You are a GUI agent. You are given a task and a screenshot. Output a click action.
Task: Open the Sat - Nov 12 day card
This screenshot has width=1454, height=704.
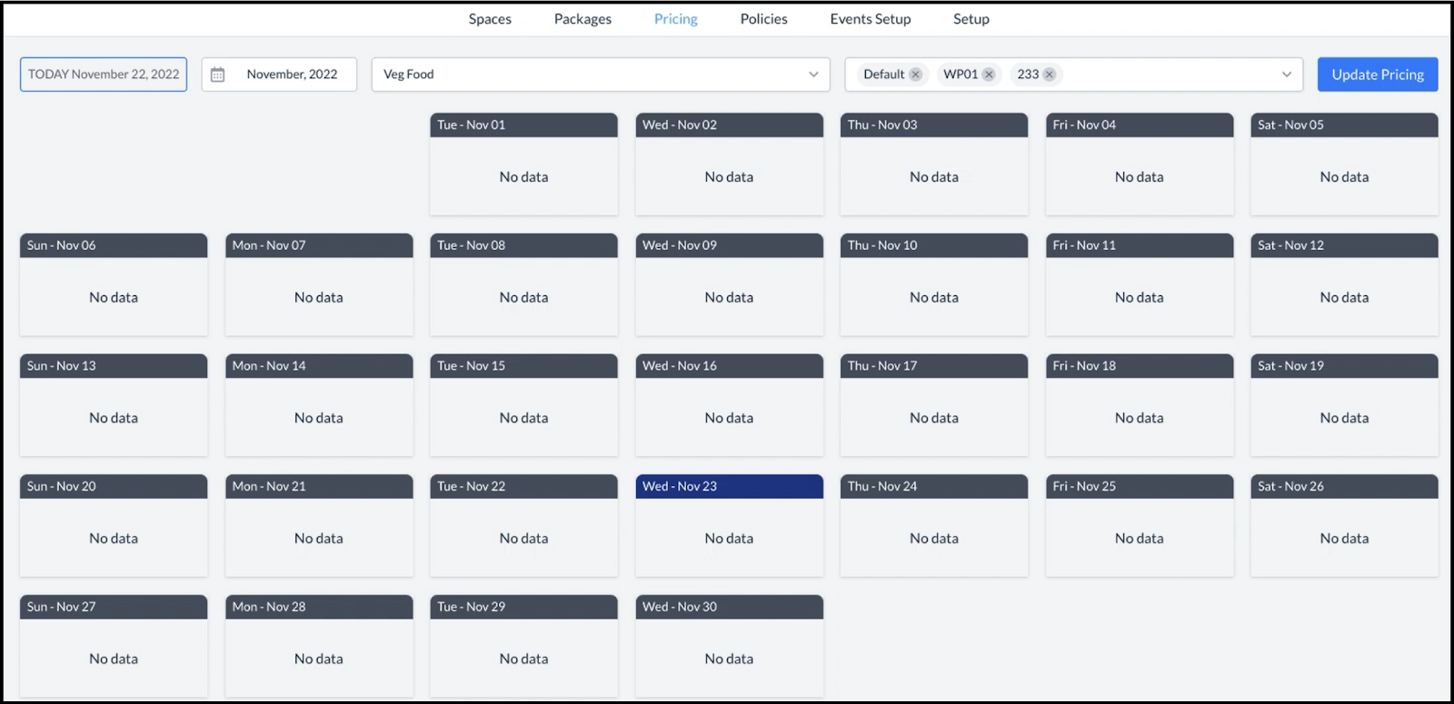[x=1343, y=284]
